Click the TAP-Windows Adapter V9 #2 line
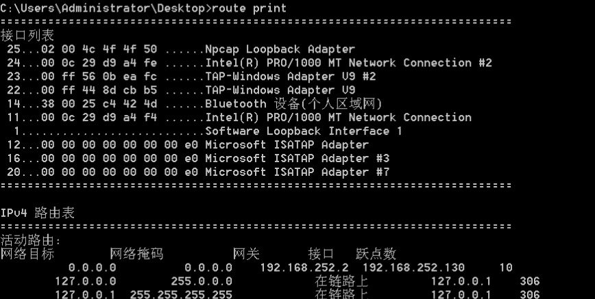 (191, 77)
